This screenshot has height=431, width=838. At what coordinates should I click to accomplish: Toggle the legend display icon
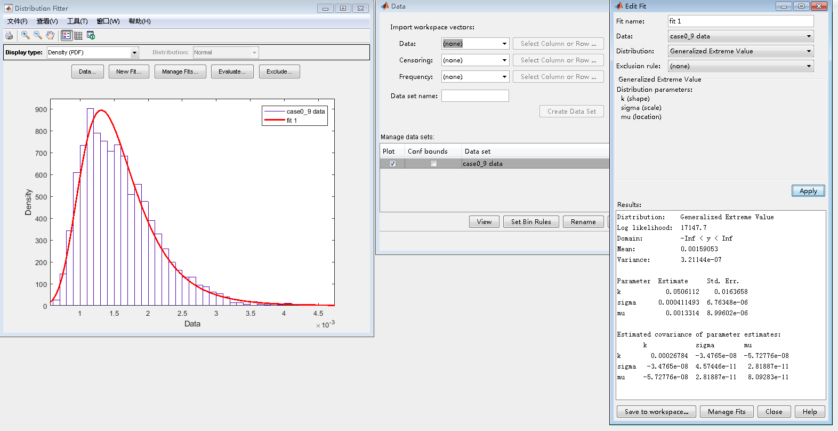[67, 35]
